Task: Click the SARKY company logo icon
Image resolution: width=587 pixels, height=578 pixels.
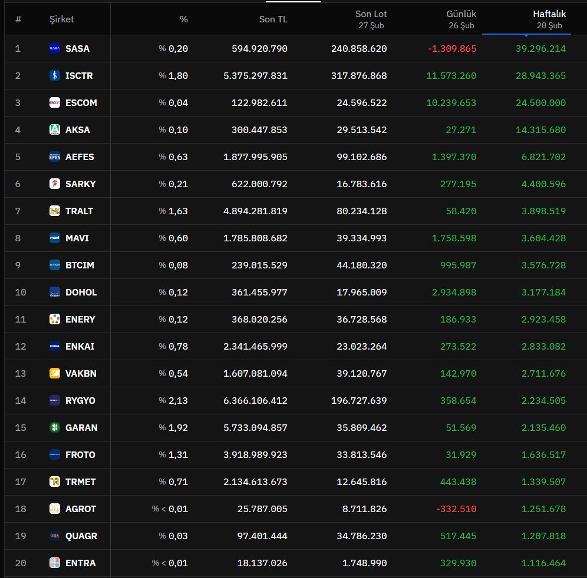Action: (x=55, y=184)
